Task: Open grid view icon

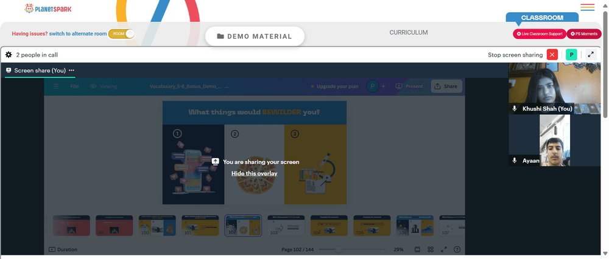Action: coord(431,249)
